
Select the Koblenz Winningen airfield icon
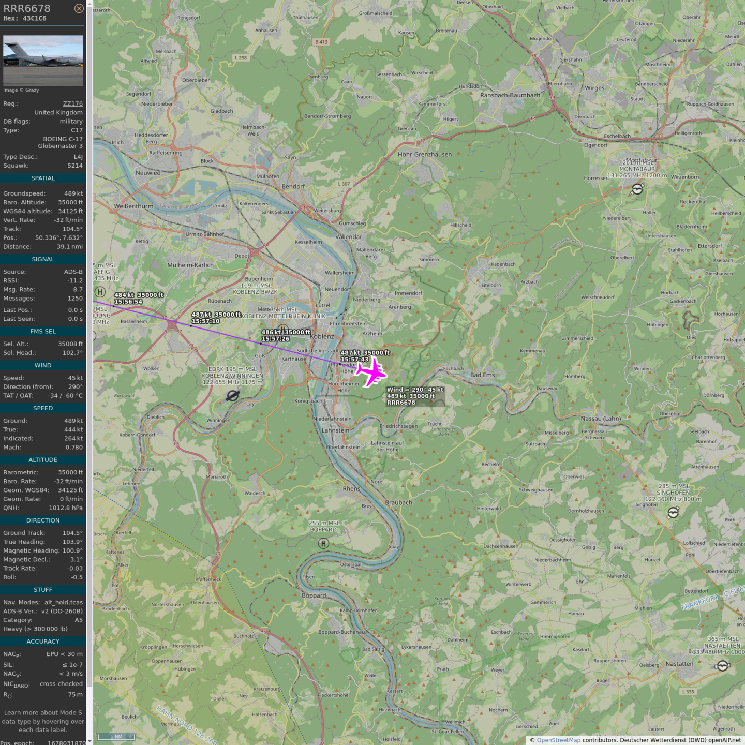click(x=233, y=396)
